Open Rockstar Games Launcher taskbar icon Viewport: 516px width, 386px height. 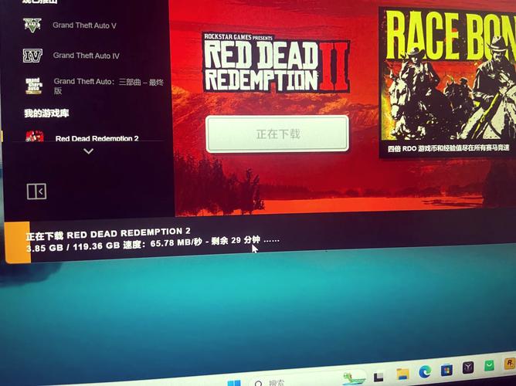click(510, 364)
